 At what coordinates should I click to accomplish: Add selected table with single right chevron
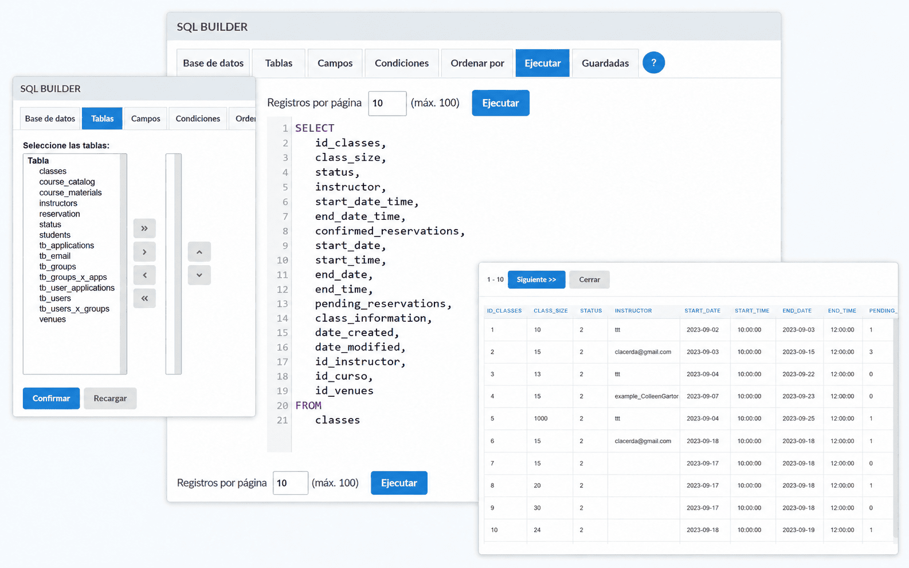[144, 252]
